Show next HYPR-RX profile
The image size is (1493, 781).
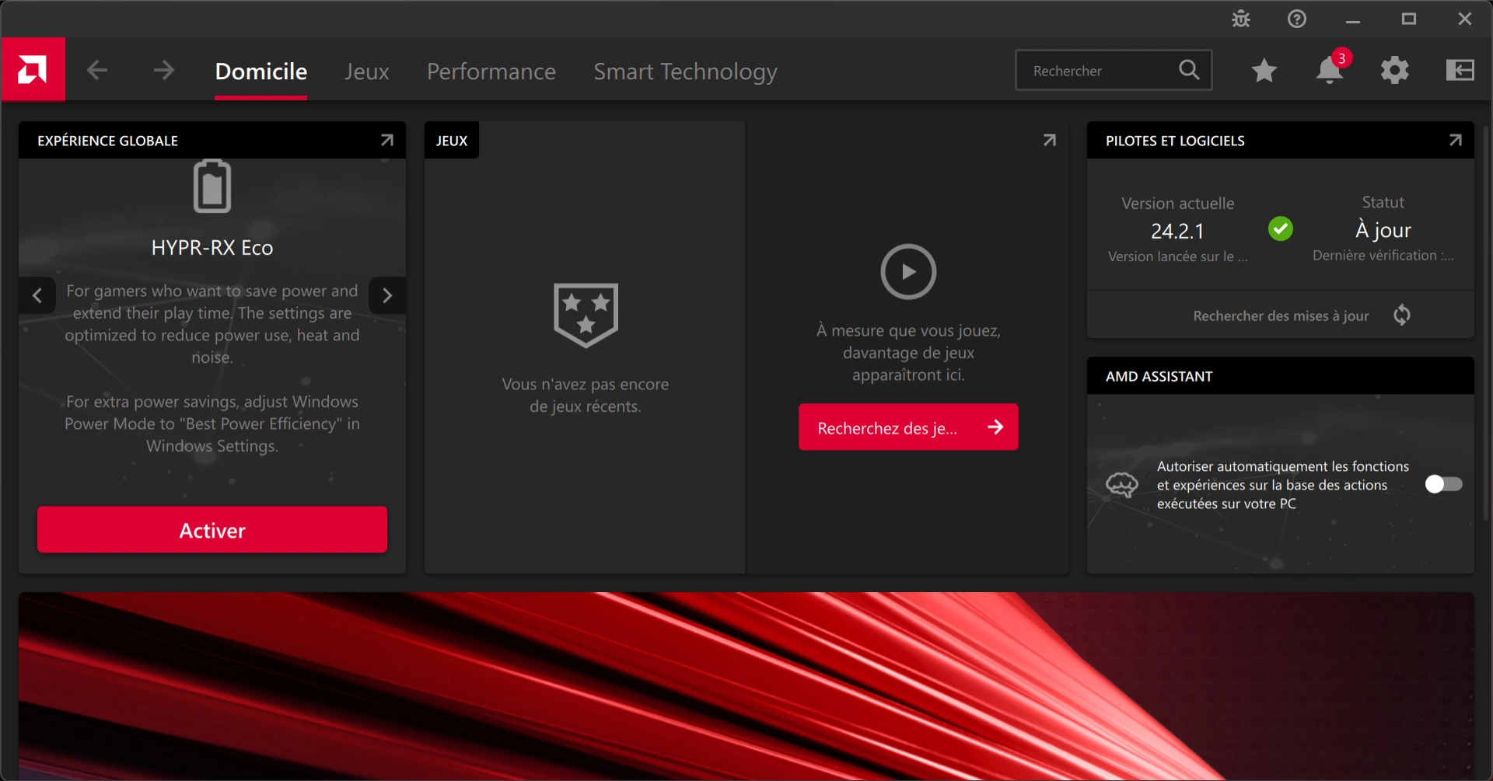(x=387, y=295)
